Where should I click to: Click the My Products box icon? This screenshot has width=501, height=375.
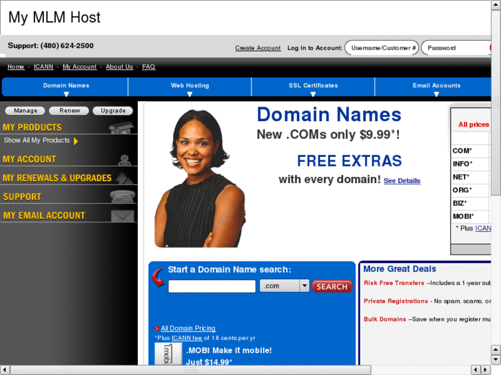121,128
